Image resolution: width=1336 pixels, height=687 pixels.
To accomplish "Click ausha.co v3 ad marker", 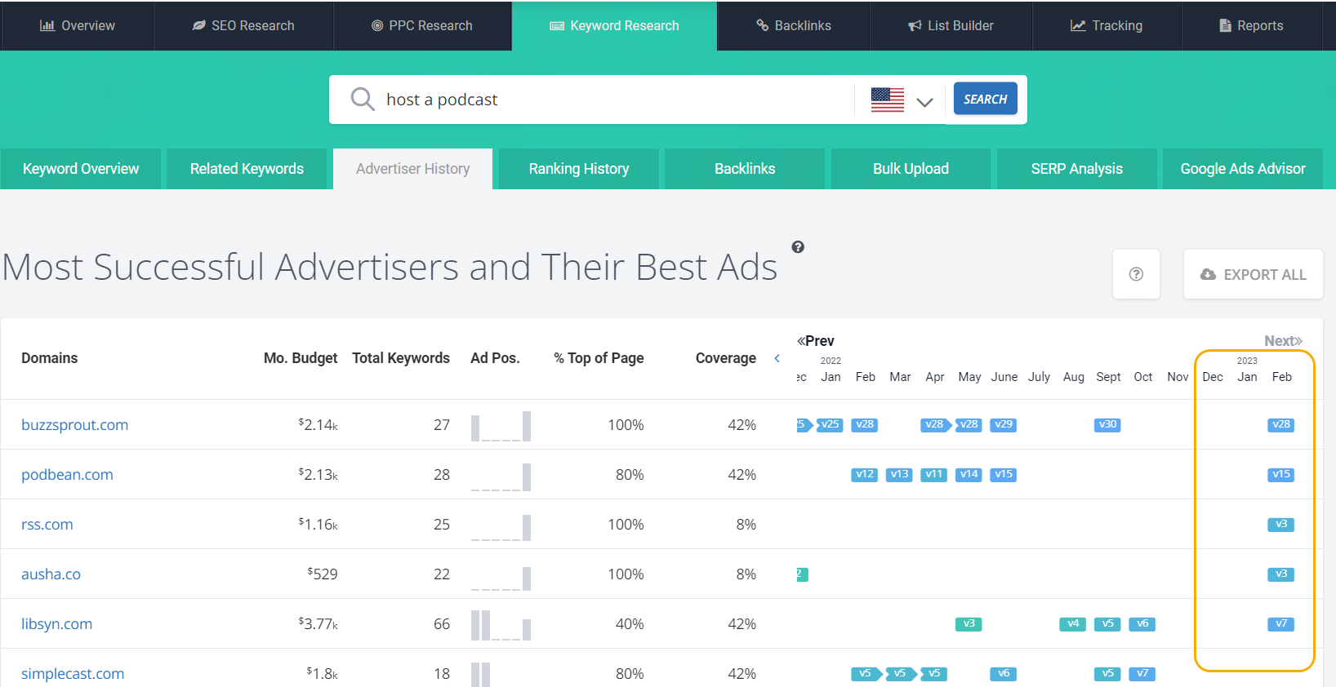I will [1281, 574].
